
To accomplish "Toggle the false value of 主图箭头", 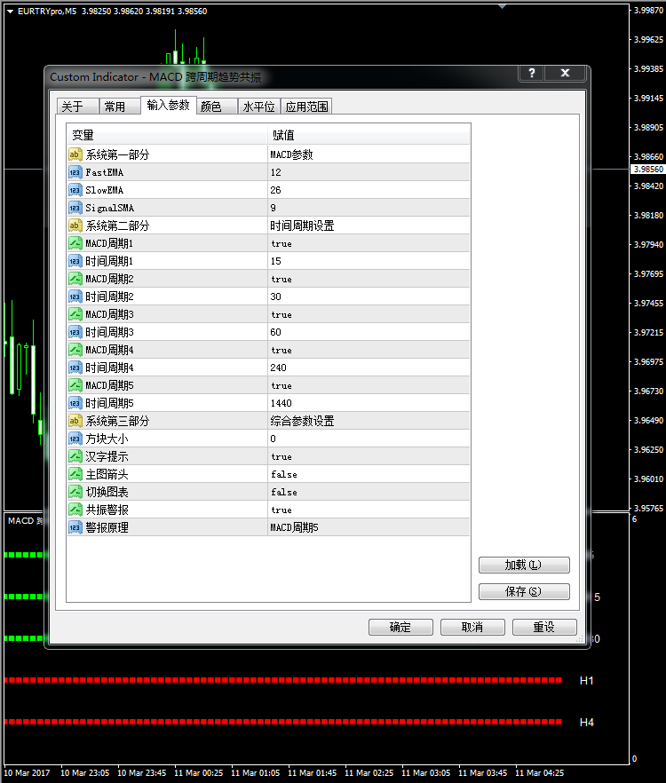I will (369, 474).
